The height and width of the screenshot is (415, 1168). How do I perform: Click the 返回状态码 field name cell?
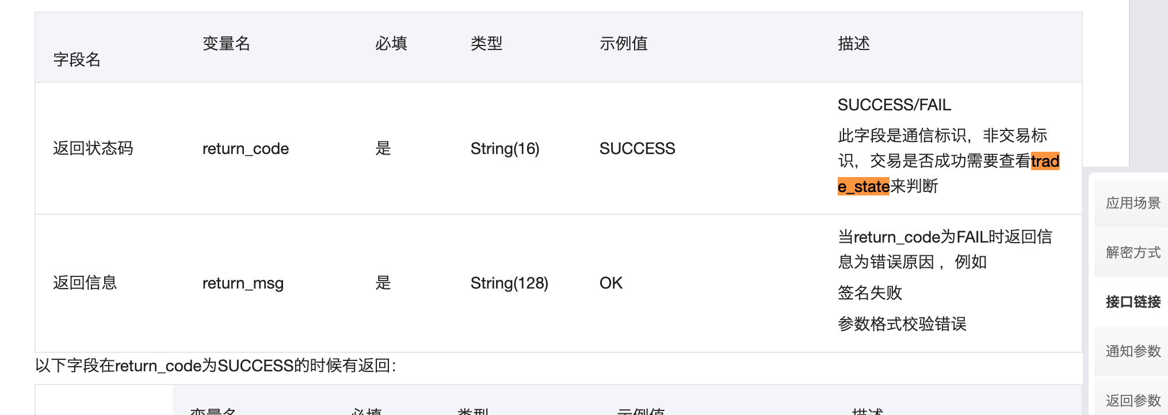93,149
